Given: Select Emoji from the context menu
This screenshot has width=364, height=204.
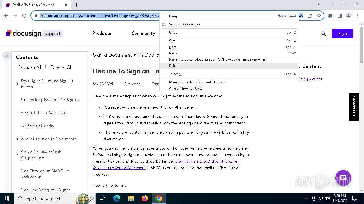Looking at the screenshot, I should pos(229,16).
